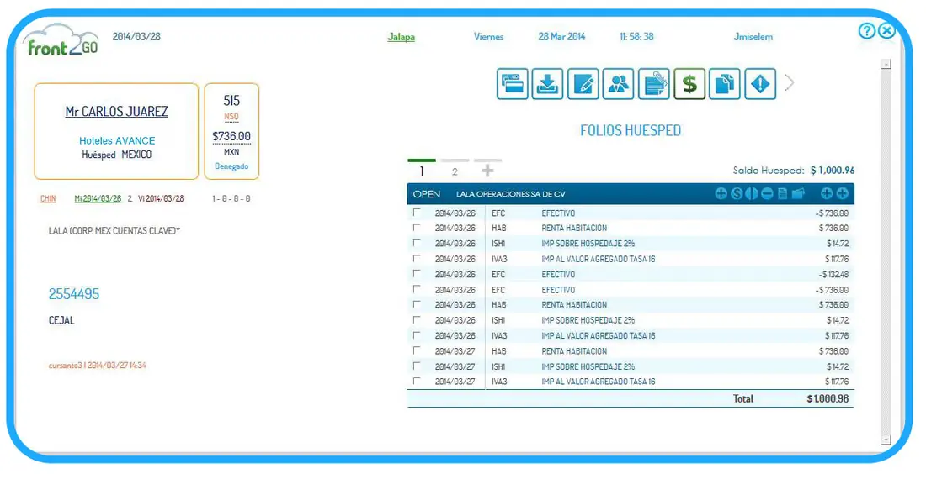Switch to folio tab 2
This screenshot has width=926, height=479.
click(x=455, y=171)
